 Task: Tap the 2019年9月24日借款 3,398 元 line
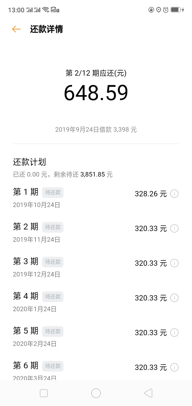click(96, 130)
